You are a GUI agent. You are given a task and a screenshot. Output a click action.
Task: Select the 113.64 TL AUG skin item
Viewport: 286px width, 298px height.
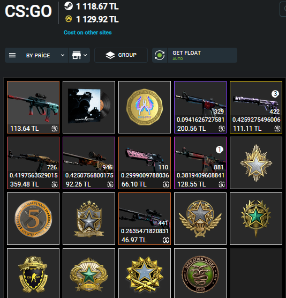(x=33, y=107)
